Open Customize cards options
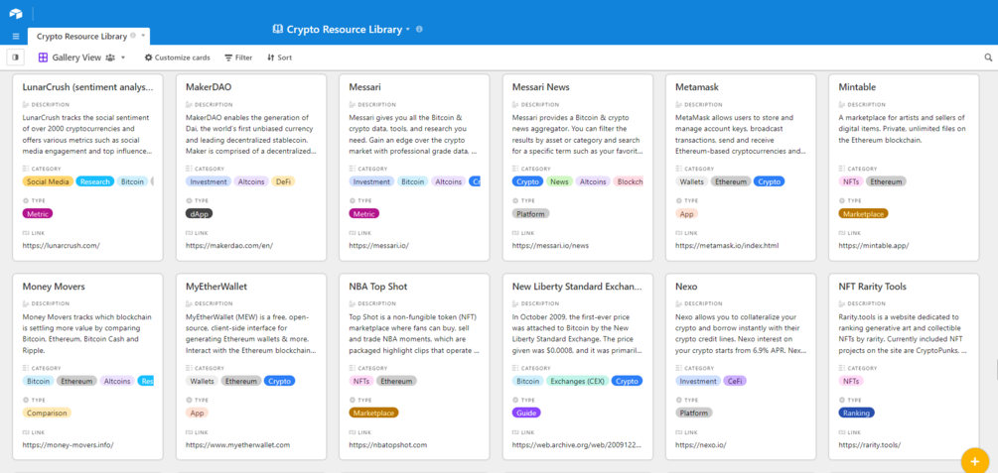 (177, 58)
